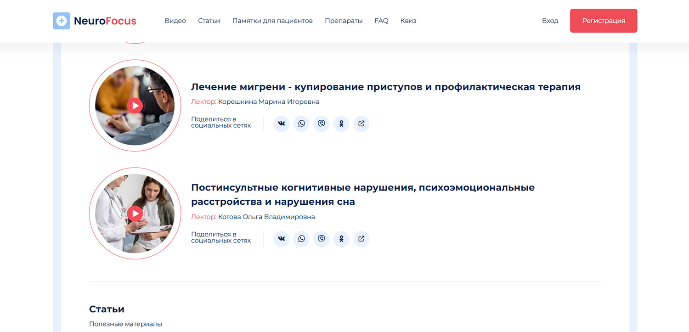This screenshot has height=332, width=689.
Task: Go to Статьи in the navigation
Action: click(x=209, y=21)
